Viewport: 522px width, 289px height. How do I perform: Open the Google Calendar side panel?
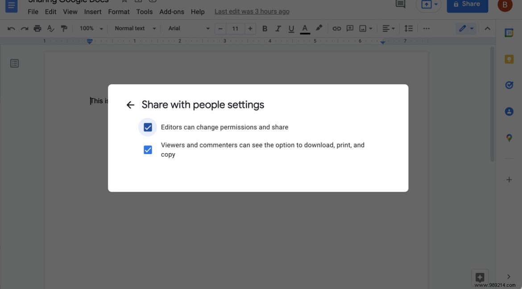509,32
